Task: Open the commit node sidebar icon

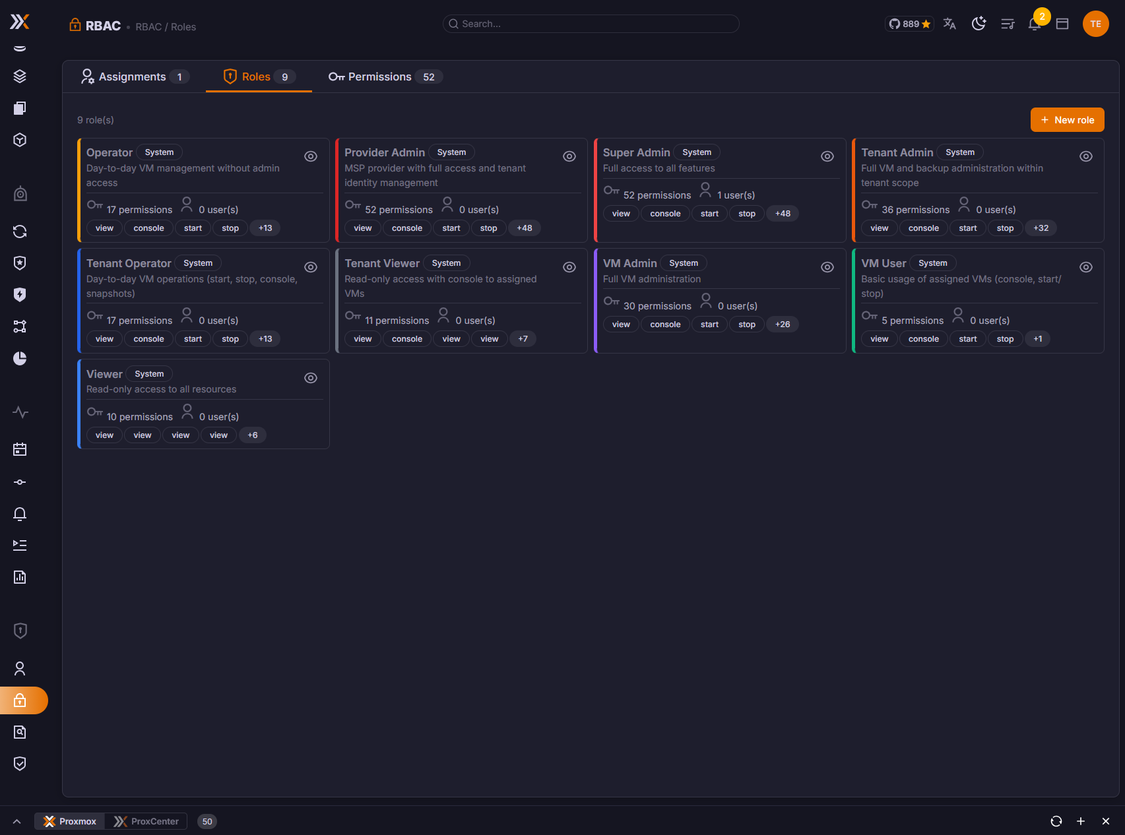Action: pos(20,482)
